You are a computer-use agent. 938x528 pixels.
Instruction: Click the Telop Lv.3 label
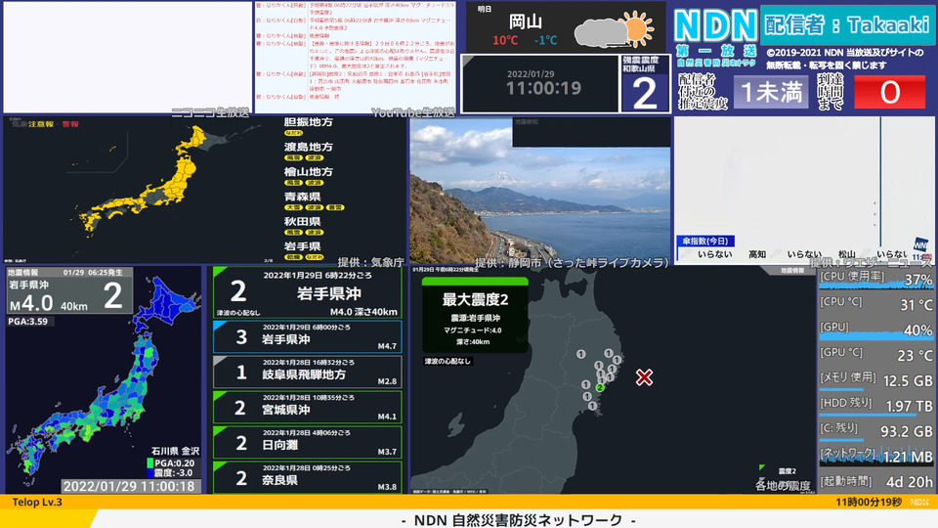pyautogui.click(x=37, y=503)
